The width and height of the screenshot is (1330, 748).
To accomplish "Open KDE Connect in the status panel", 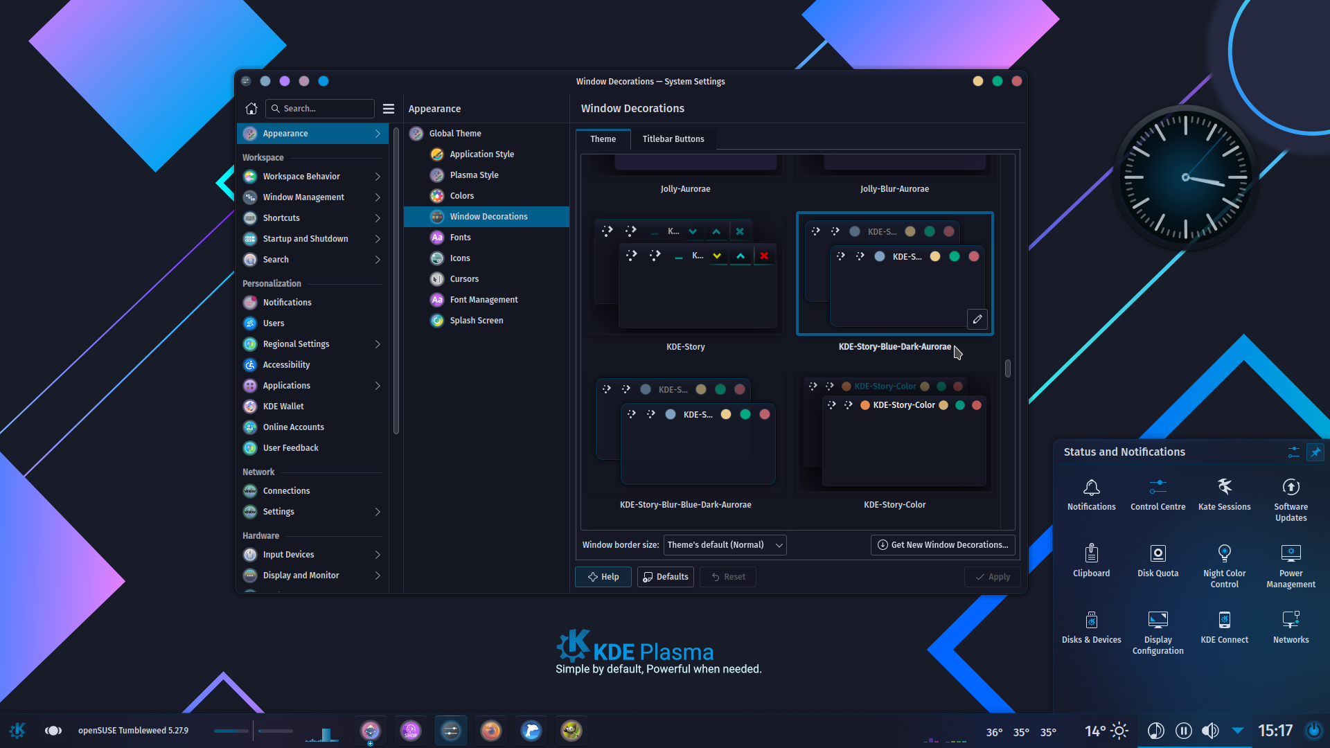I will click(x=1225, y=628).
